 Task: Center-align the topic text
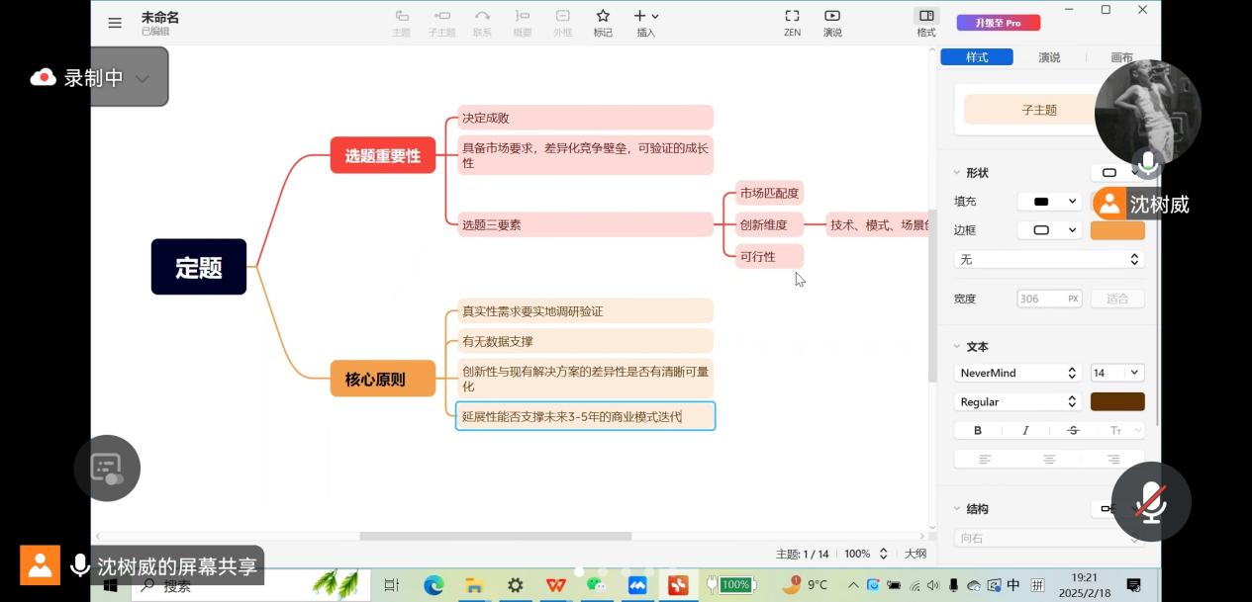point(1049,460)
